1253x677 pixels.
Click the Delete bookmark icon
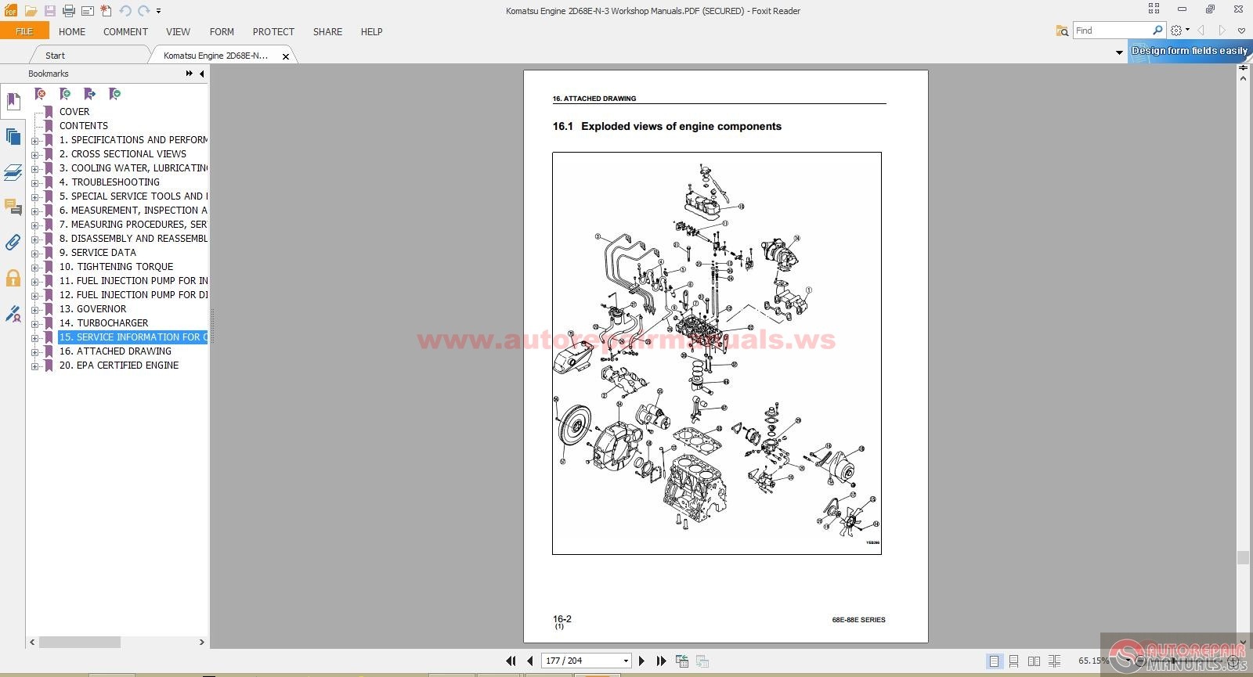(x=40, y=94)
